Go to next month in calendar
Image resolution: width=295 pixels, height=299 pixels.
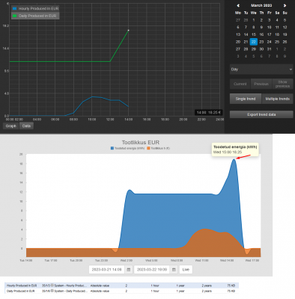285,5
